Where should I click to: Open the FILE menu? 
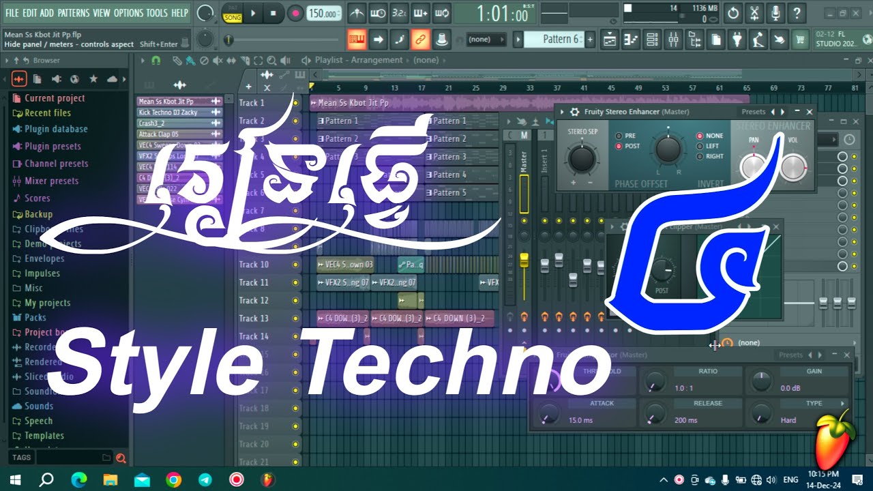[x=12, y=12]
